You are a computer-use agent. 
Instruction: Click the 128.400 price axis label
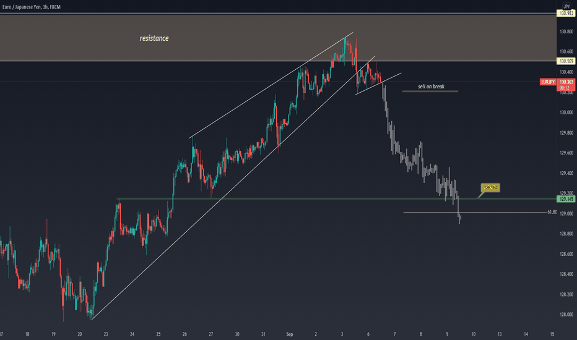point(566,274)
